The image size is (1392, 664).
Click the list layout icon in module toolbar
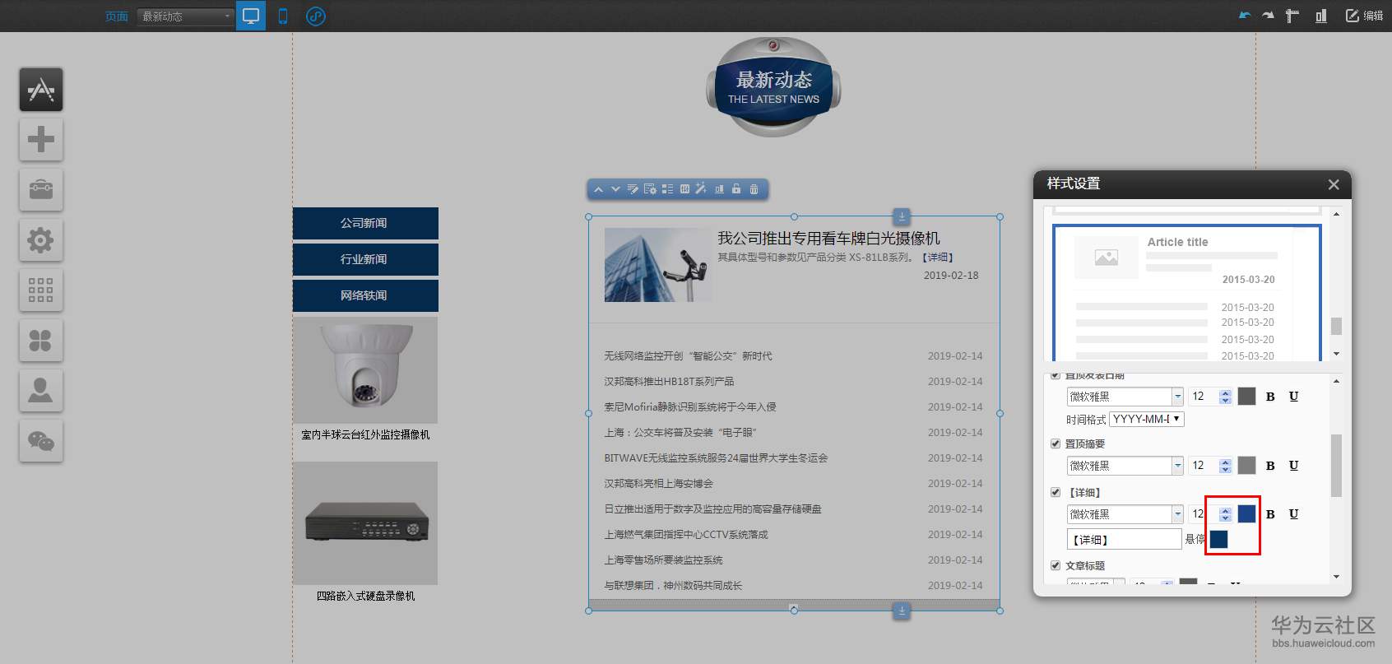(x=667, y=189)
